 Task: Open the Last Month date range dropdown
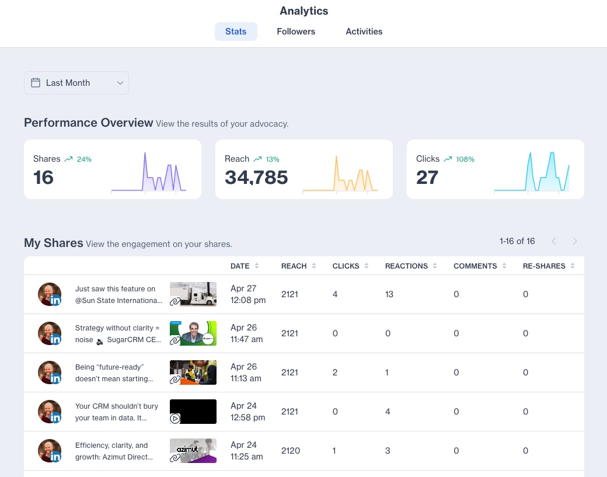76,83
